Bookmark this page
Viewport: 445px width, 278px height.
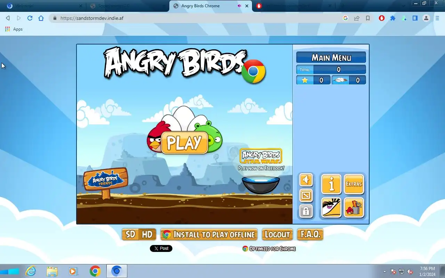click(368, 18)
